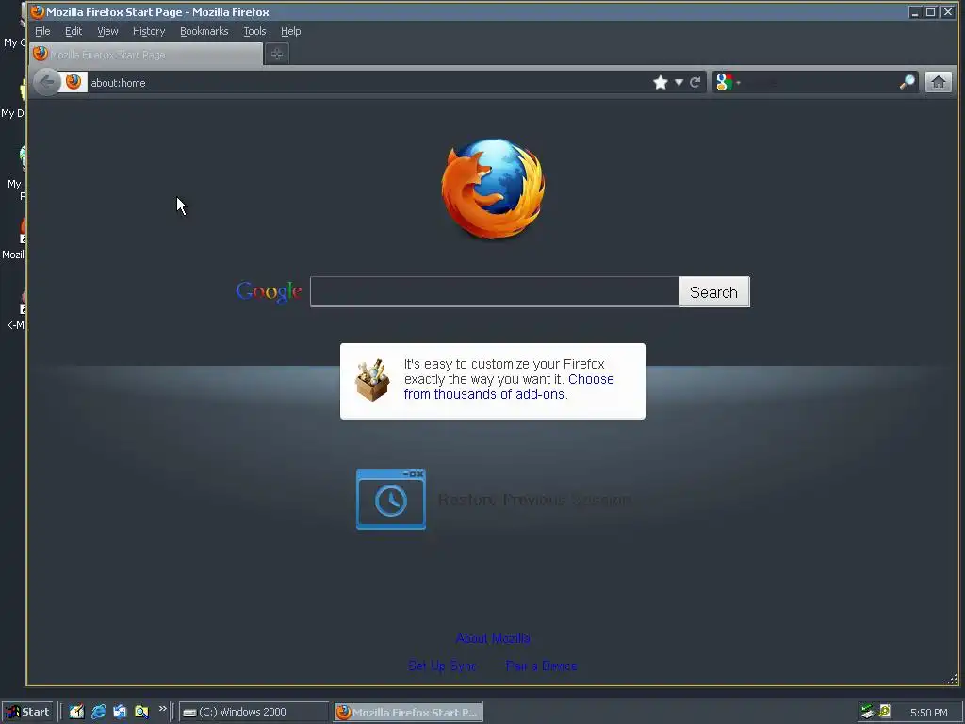965x724 pixels.
Task: Open the Windows Start menu
Action: pyautogui.click(x=27, y=712)
